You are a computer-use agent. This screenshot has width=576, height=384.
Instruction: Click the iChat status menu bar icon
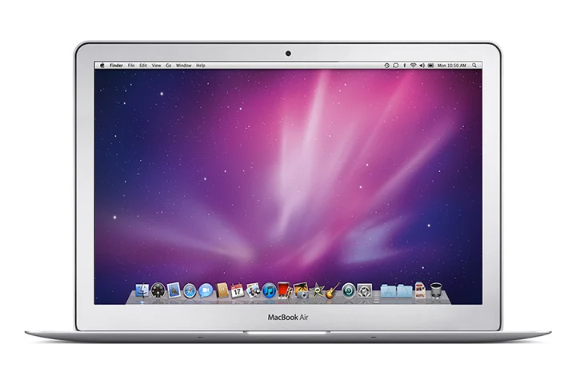(x=396, y=66)
